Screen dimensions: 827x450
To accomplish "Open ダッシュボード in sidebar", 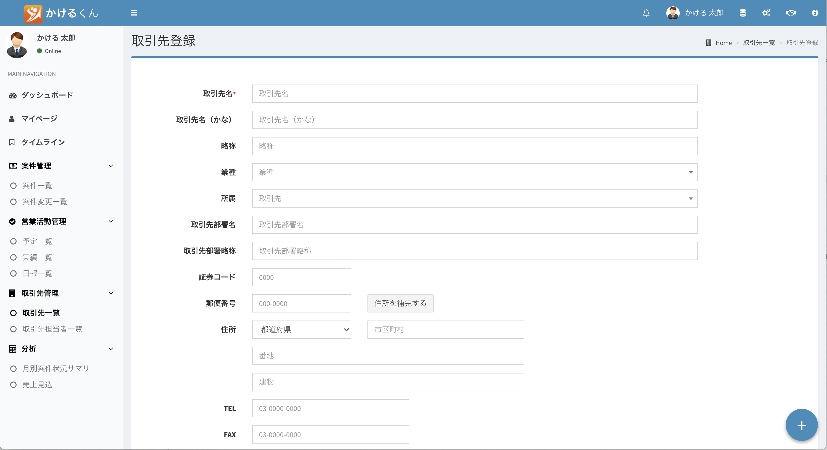I will [47, 95].
